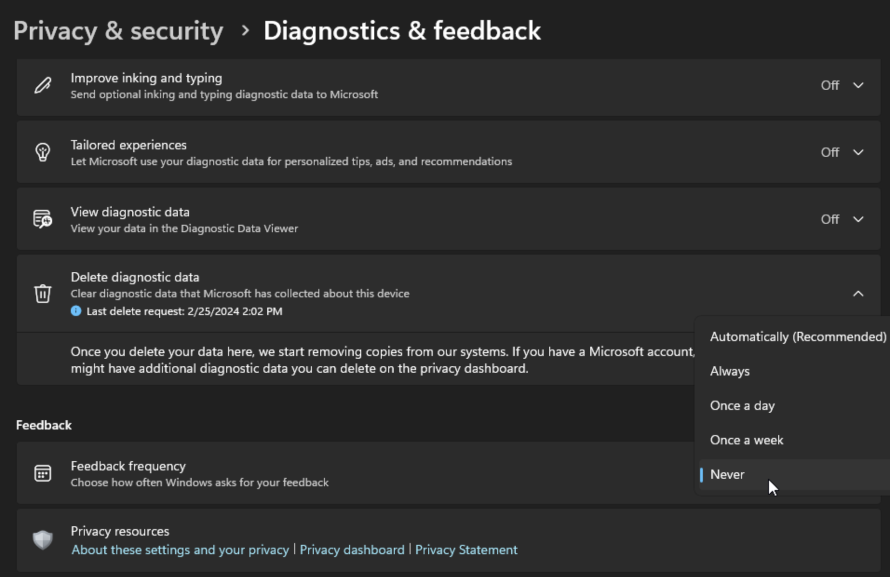This screenshot has height=577, width=890.
Task: Click the Last delete request date text
Action: (184, 311)
